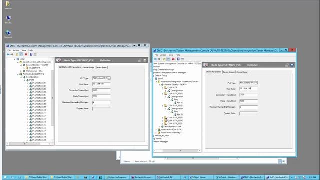Switch to Device Items tab in right window
Viewport: 320px width, 180px height.
[242, 72]
